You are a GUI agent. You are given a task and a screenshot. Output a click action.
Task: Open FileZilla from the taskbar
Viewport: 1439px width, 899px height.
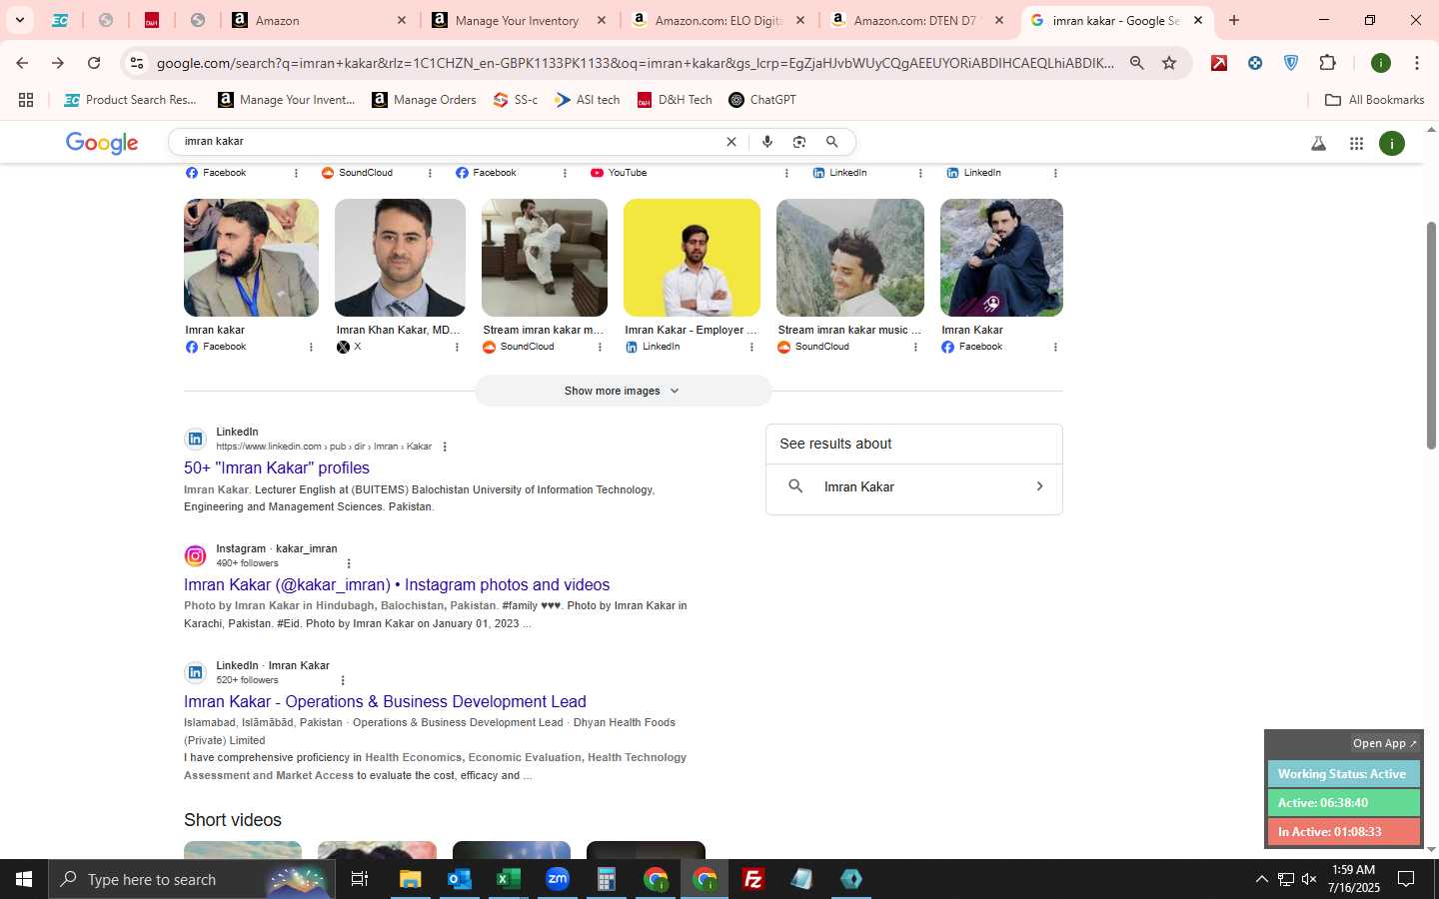(753, 879)
